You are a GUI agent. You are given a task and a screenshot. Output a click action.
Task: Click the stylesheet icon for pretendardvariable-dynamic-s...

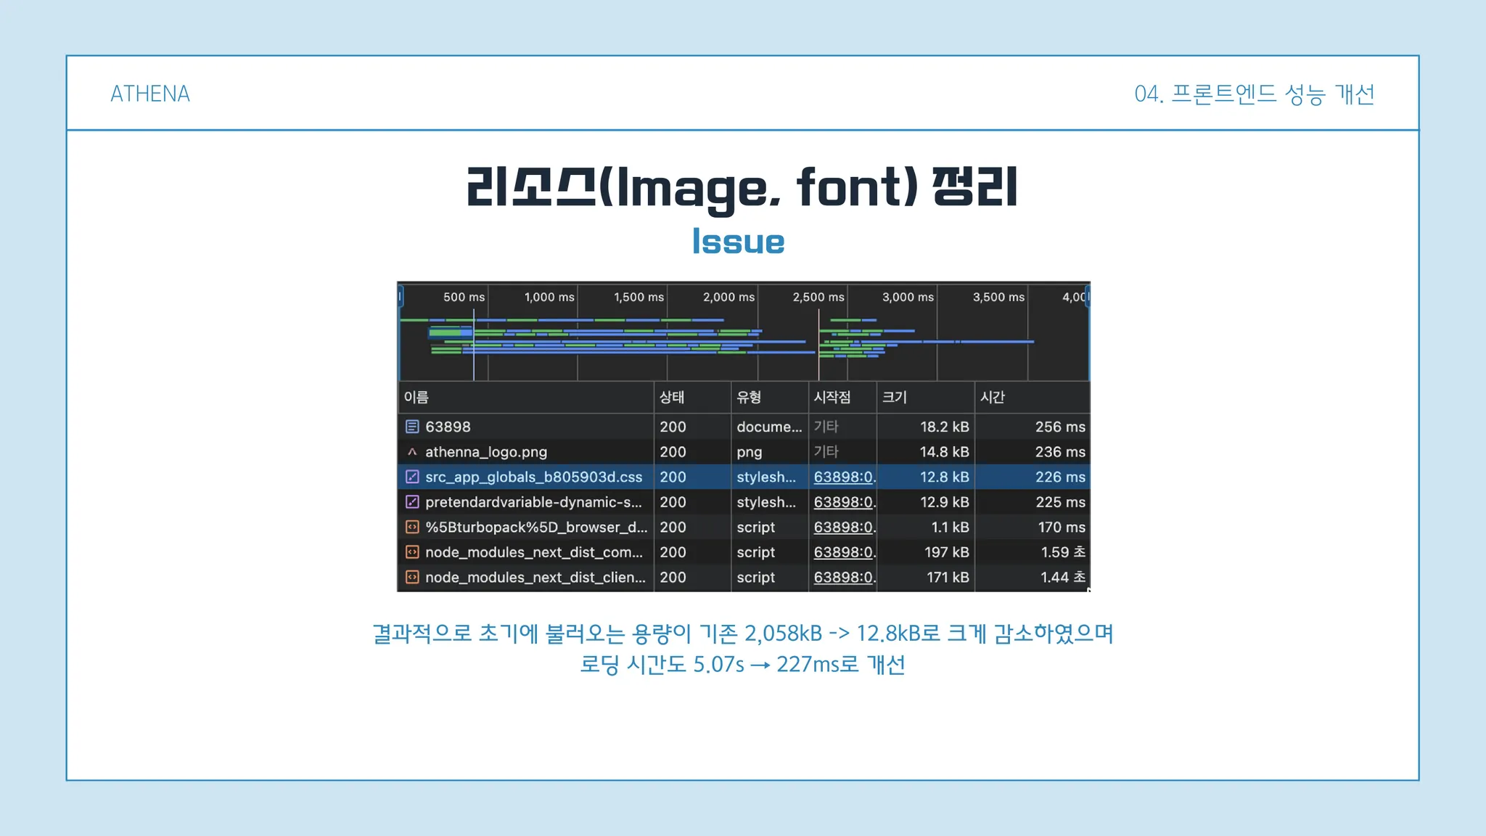pyautogui.click(x=412, y=501)
